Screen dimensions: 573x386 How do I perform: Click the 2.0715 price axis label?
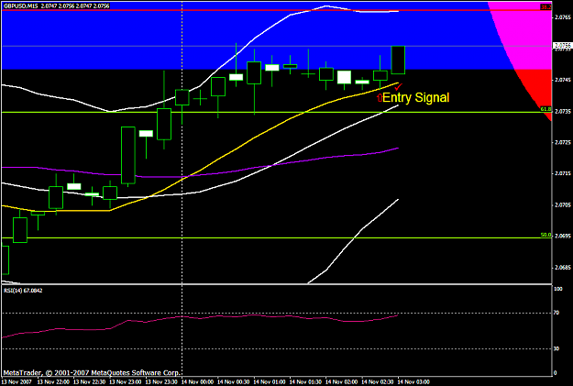pyautogui.click(x=563, y=173)
